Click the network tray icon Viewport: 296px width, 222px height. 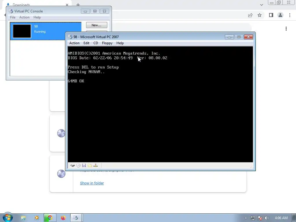(x=253, y=218)
